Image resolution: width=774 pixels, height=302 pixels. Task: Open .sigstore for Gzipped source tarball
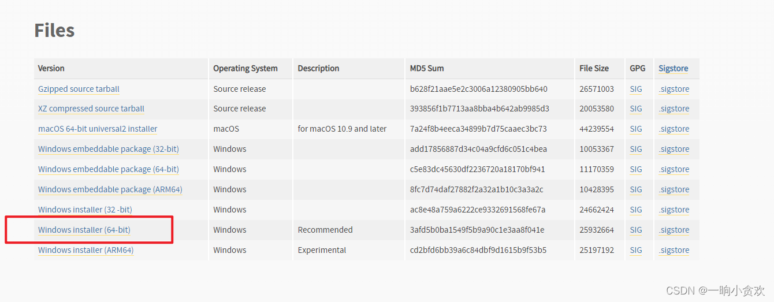[674, 89]
